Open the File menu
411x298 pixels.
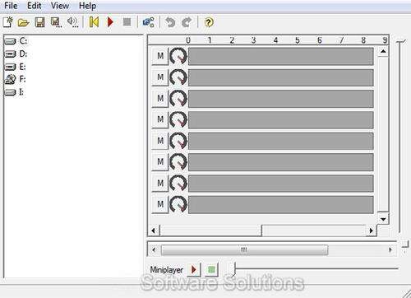click(11, 6)
